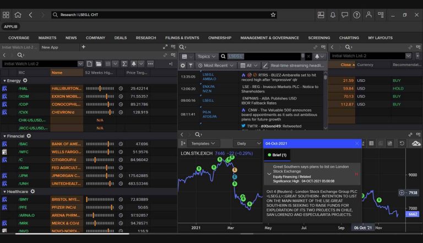
Task: Open the layout panel icon beside bell
Action: click(x=321, y=15)
